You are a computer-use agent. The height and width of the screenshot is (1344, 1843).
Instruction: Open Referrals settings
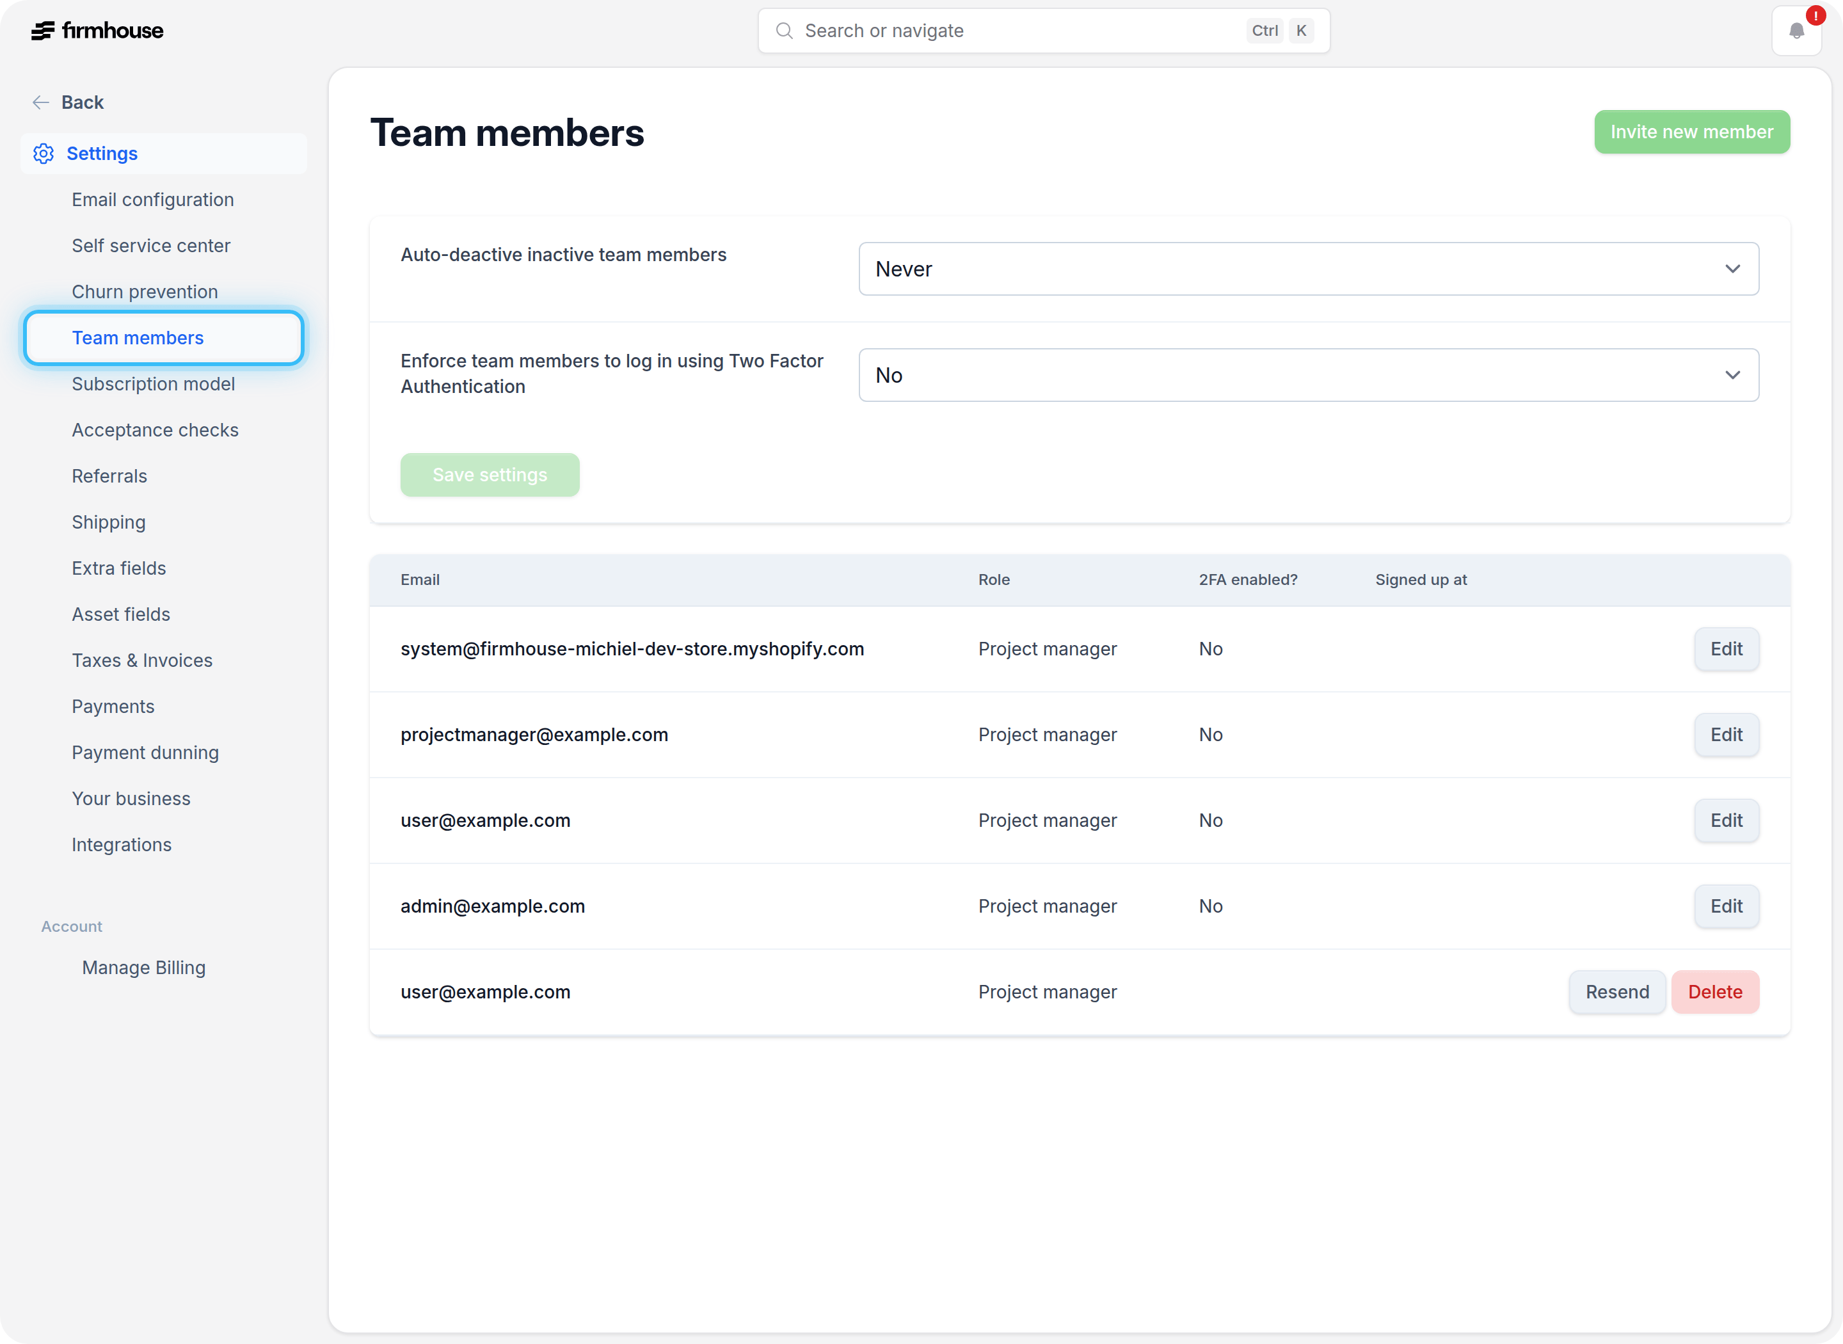tap(109, 476)
